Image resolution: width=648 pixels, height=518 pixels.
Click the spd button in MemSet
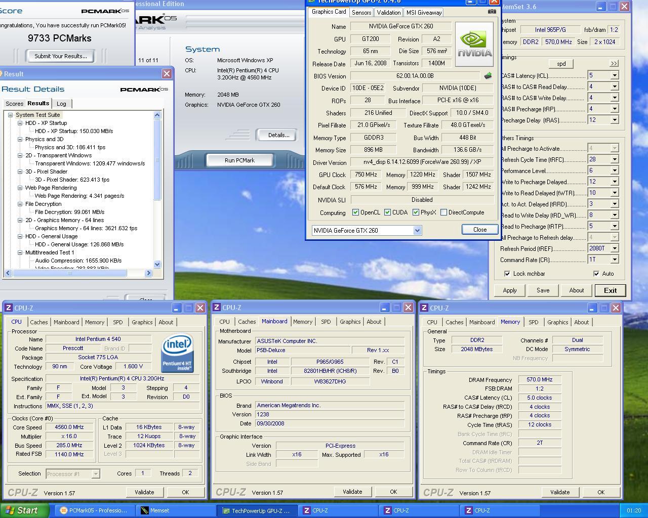[x=561, y=64]
